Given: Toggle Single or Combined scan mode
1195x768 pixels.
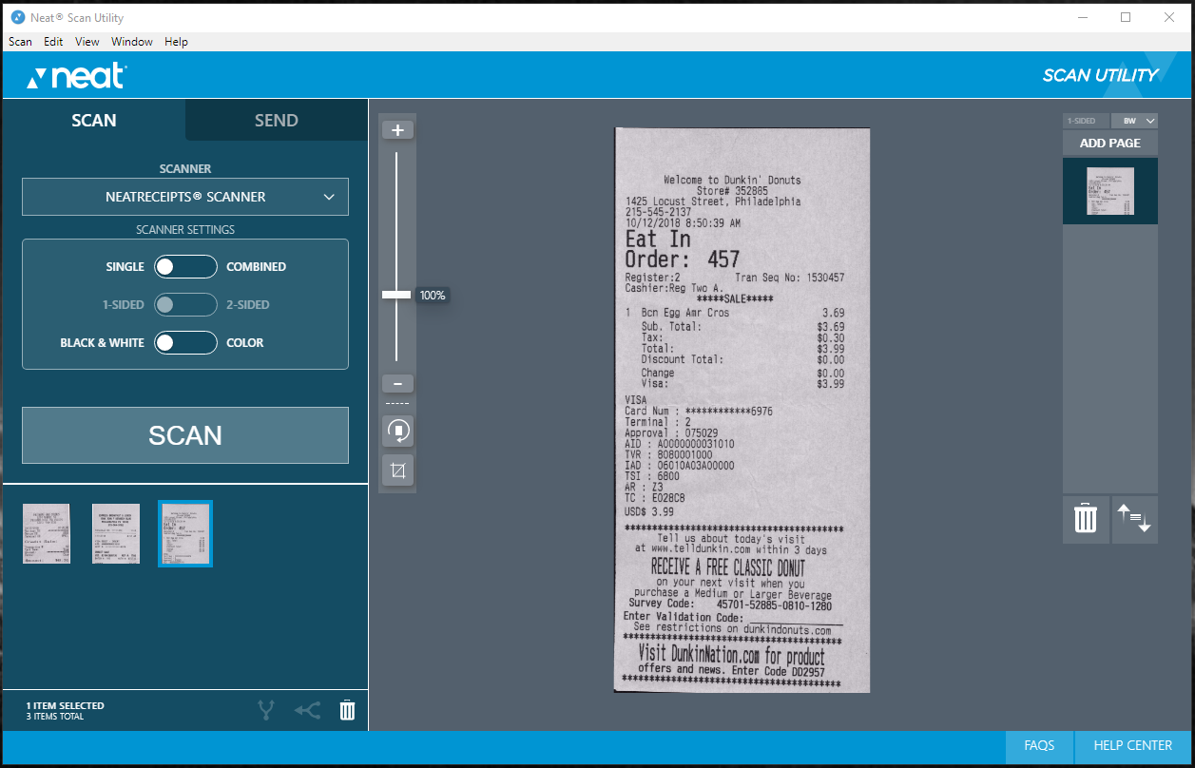Looking at the screenshot, I should click(x=185, y=267).
